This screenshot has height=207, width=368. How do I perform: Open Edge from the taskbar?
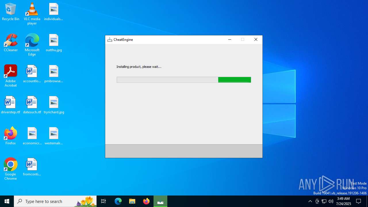118,201
